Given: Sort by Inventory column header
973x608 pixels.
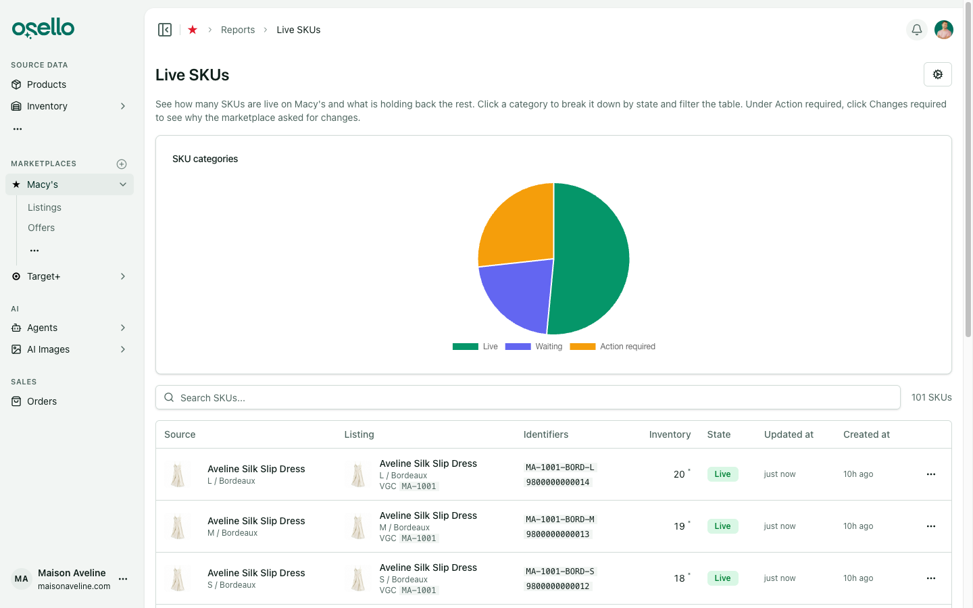Looking at the screenshot, I should (670, 434).
